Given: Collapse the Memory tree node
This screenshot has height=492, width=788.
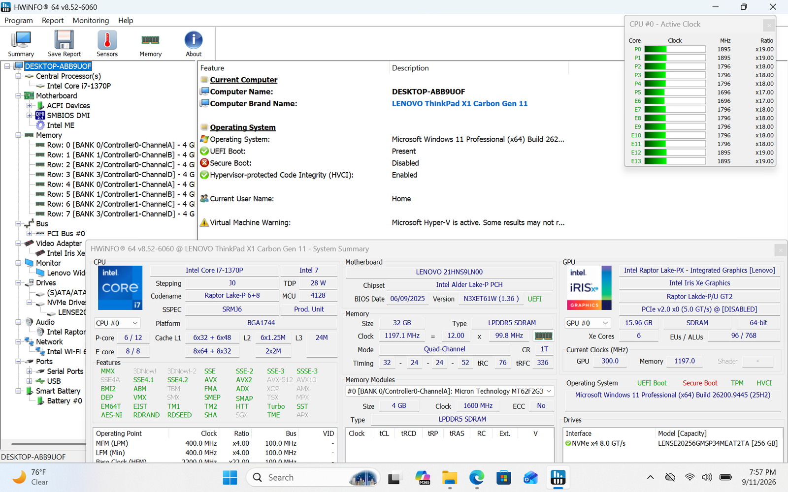Looking at the screenshot, I should click(x=18, y=135).
